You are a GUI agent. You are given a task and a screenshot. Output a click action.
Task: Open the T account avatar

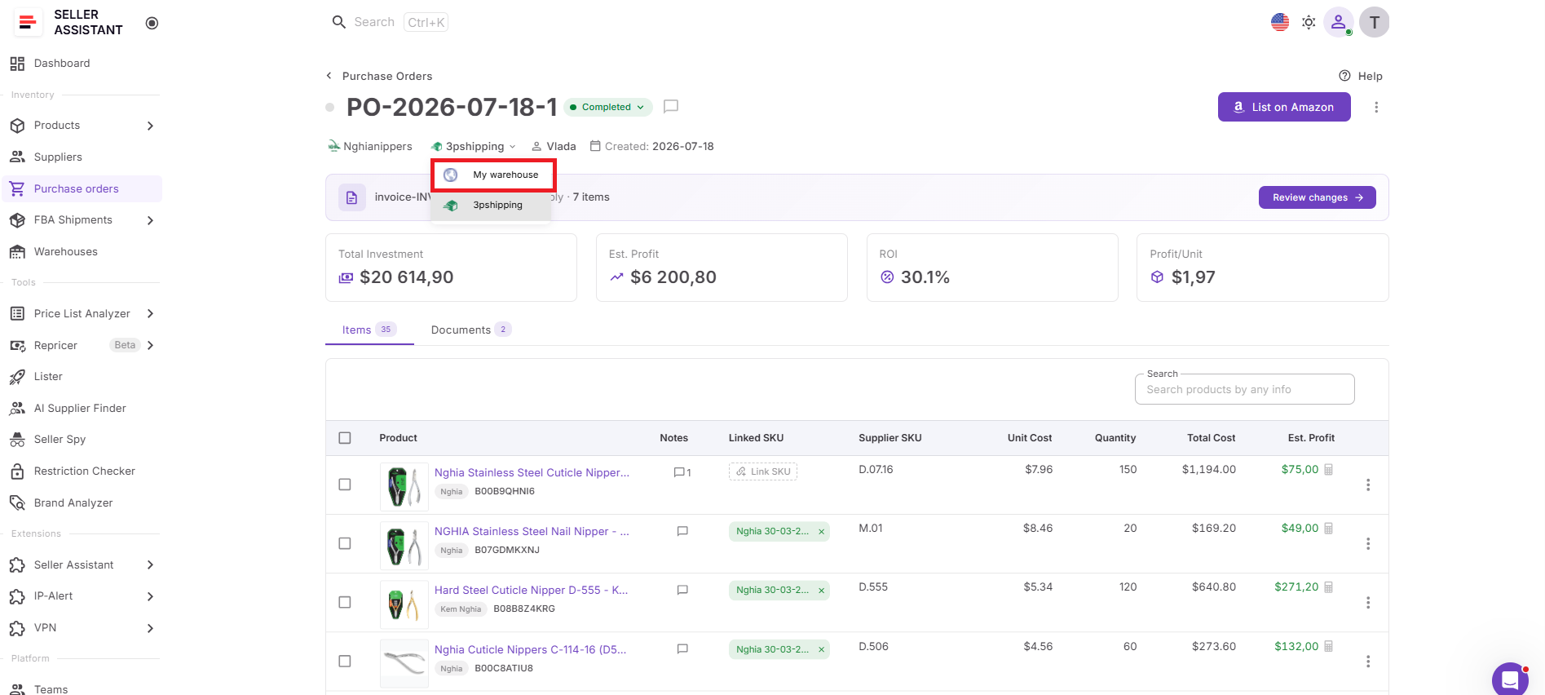point(1375,22)
